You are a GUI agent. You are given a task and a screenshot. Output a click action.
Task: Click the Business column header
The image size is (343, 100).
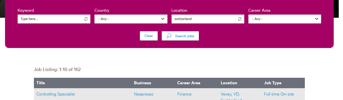coord(142,83)
